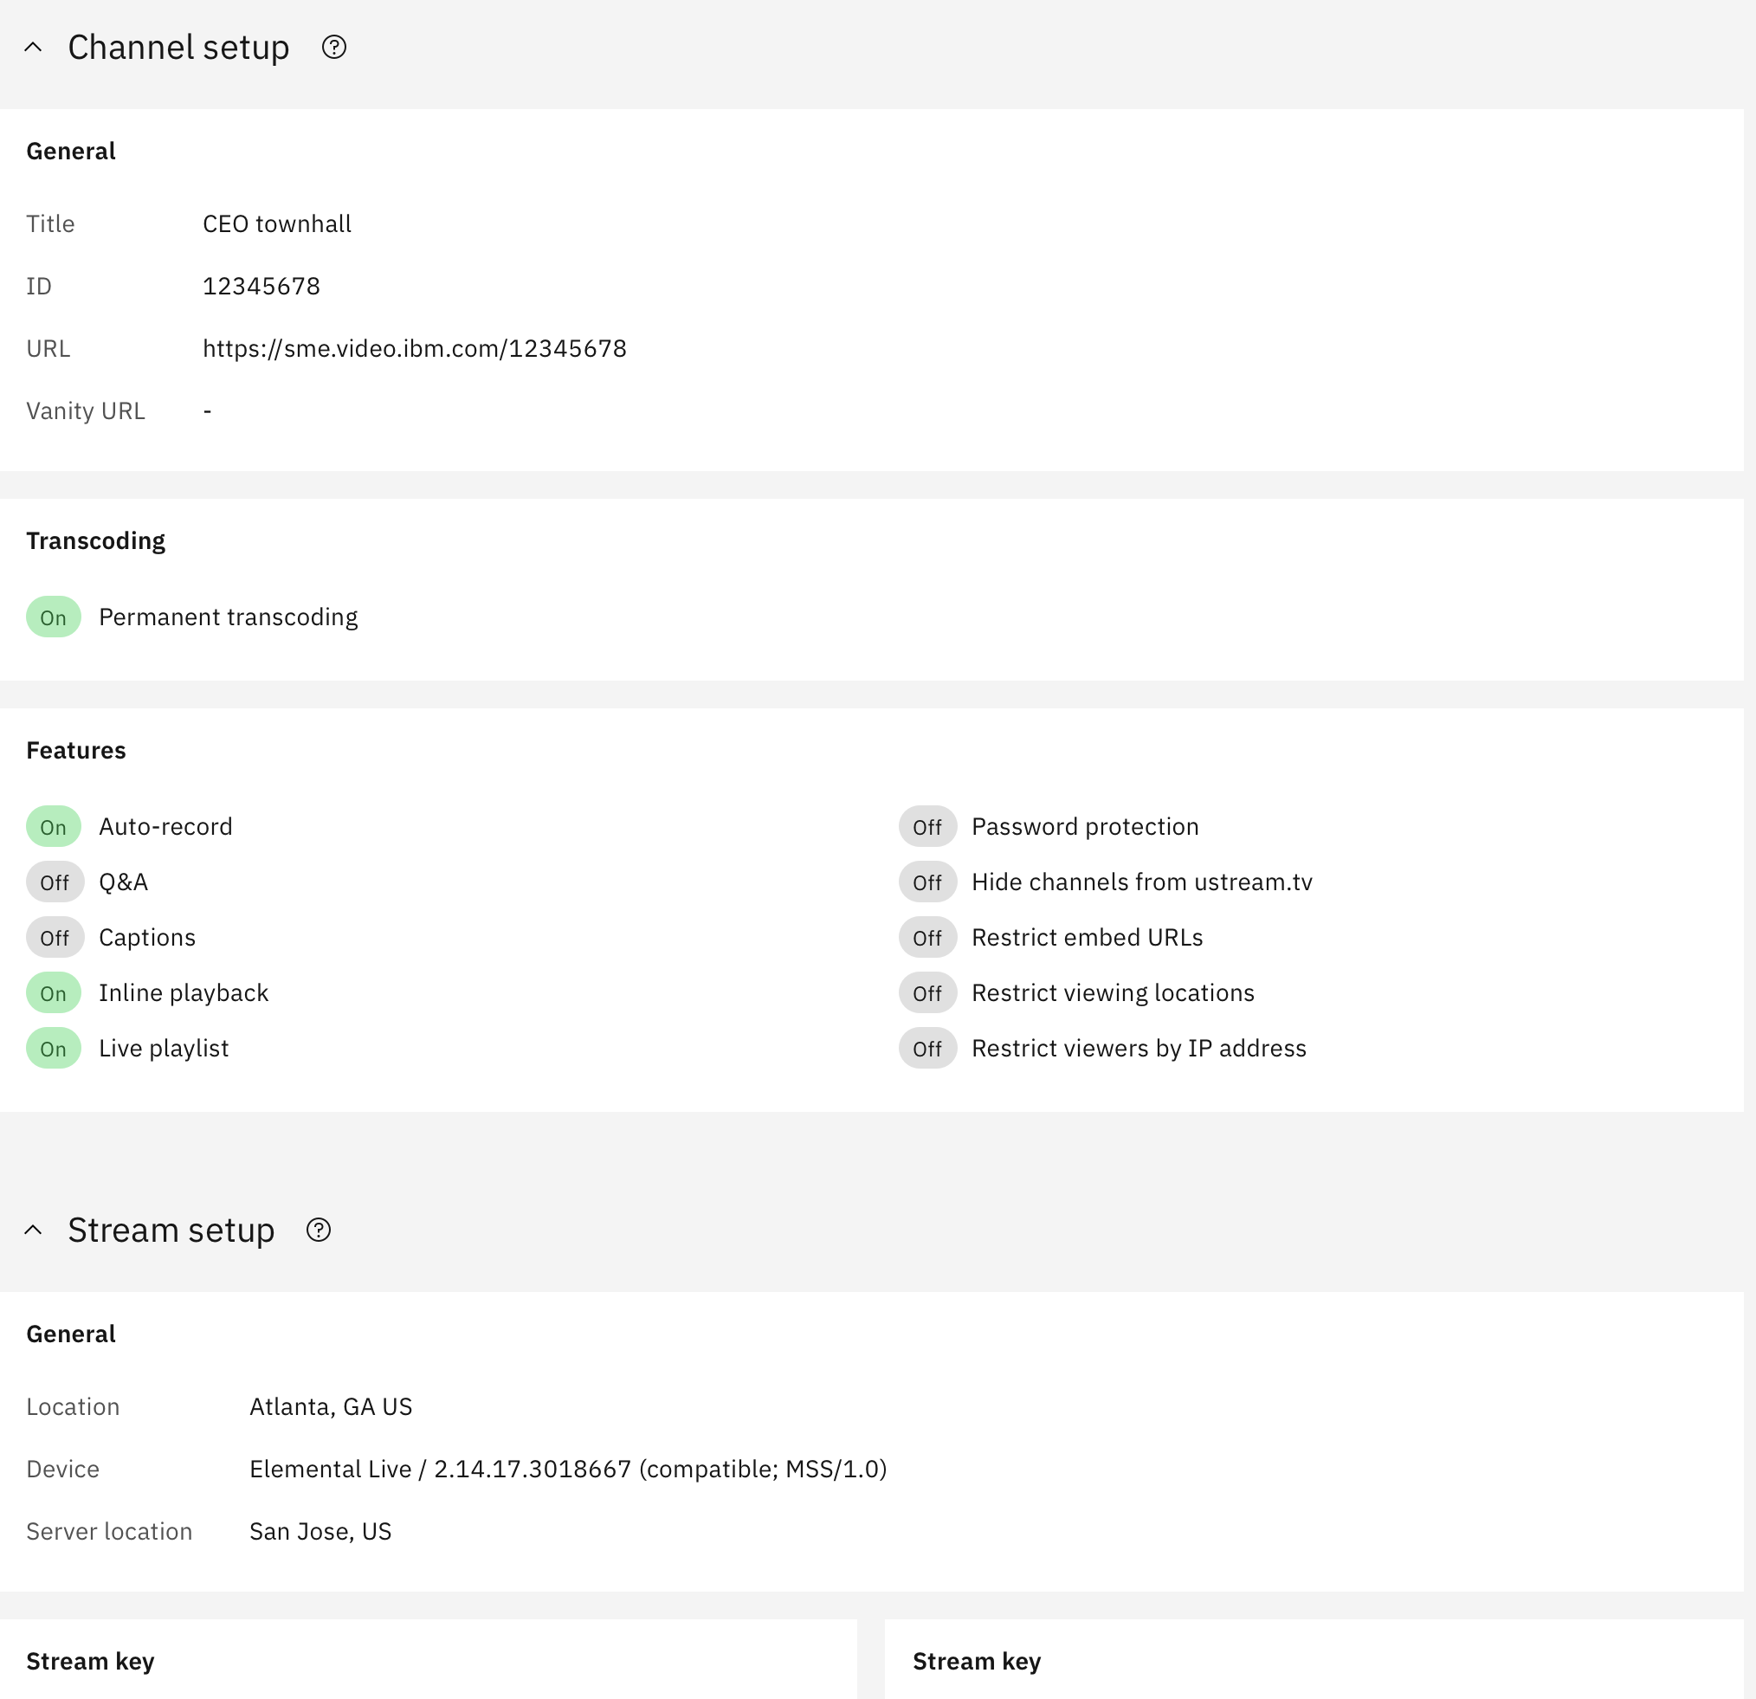This screenshot has width=1756, height=1699.
Task: Click the Live playlist label
Action: pos(164,1050)
